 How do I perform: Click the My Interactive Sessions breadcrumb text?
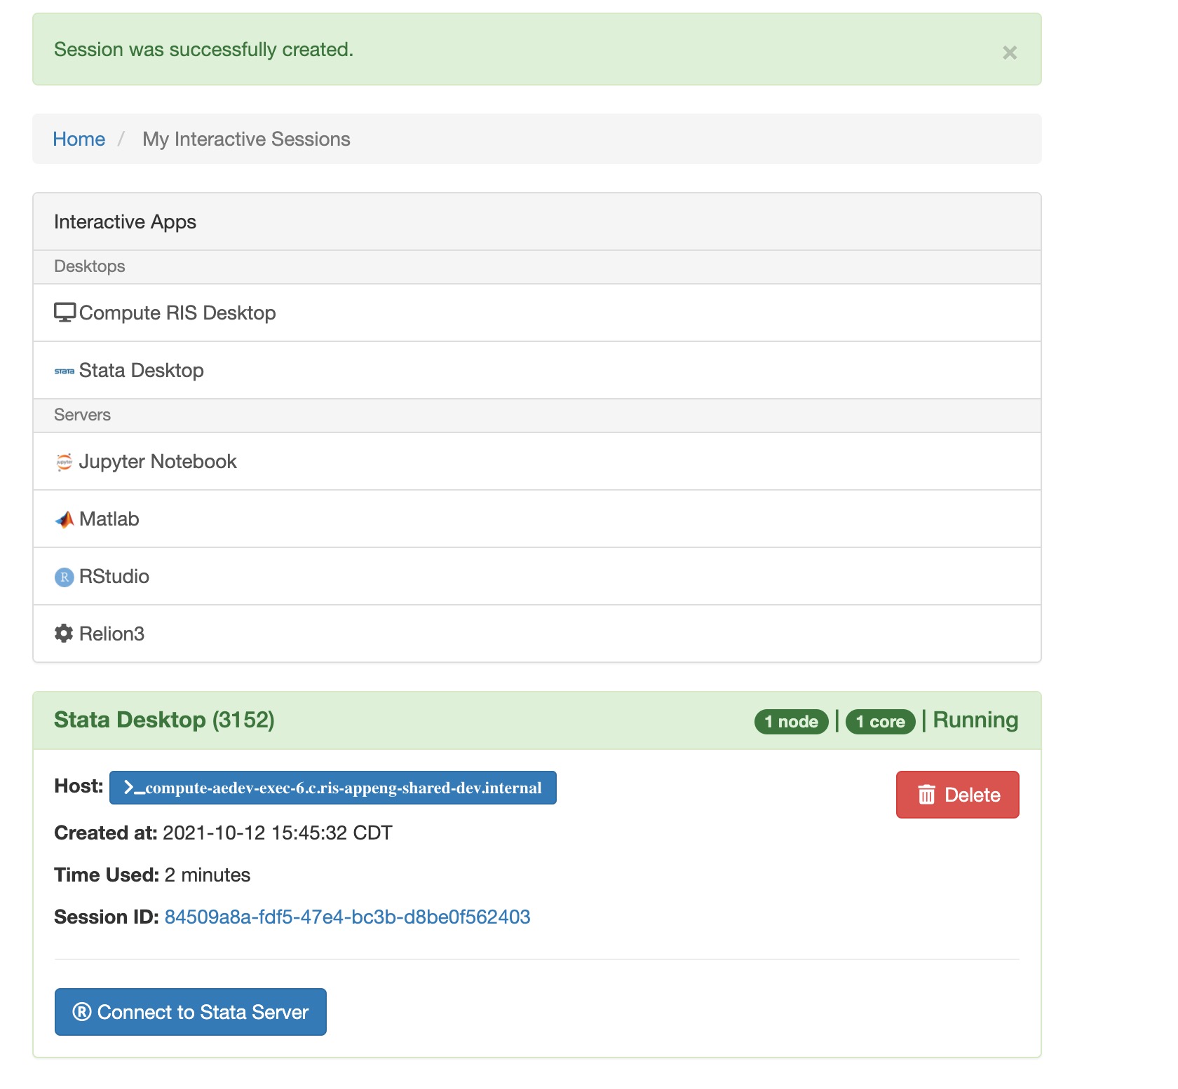(x=246, y=139)
